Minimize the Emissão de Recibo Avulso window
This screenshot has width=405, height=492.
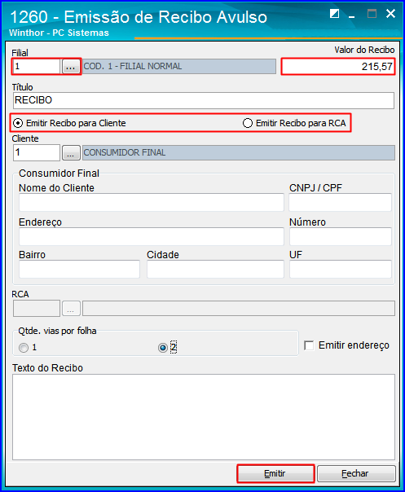point(352,15)
